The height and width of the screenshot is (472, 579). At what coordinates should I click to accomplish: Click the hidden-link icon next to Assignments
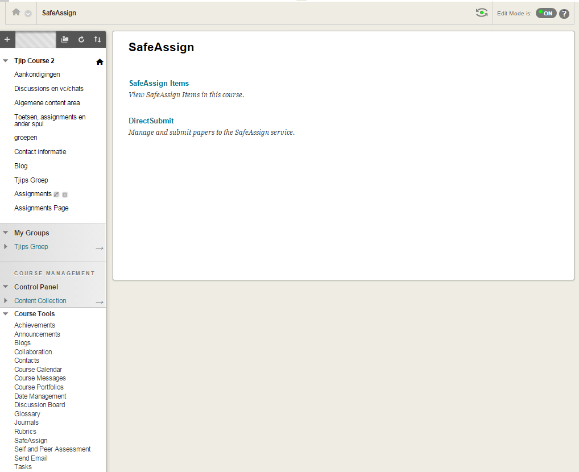tap(56, 194)
